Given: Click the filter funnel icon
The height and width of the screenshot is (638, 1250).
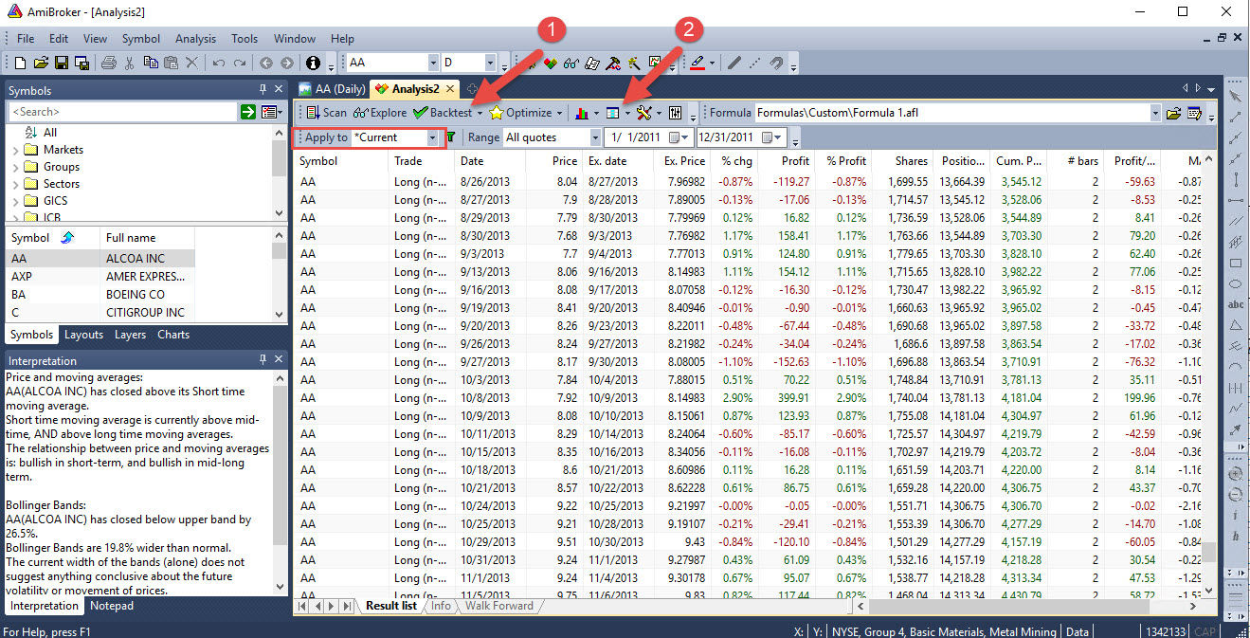Looking at the screenshot, I should [451, 137].
